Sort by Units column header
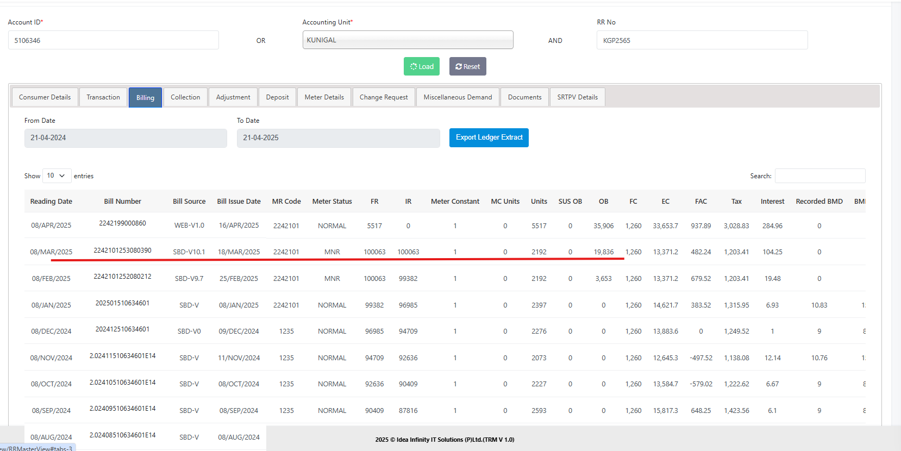Image resolution: width=901 pixels, height=451 pixels. 539,201
